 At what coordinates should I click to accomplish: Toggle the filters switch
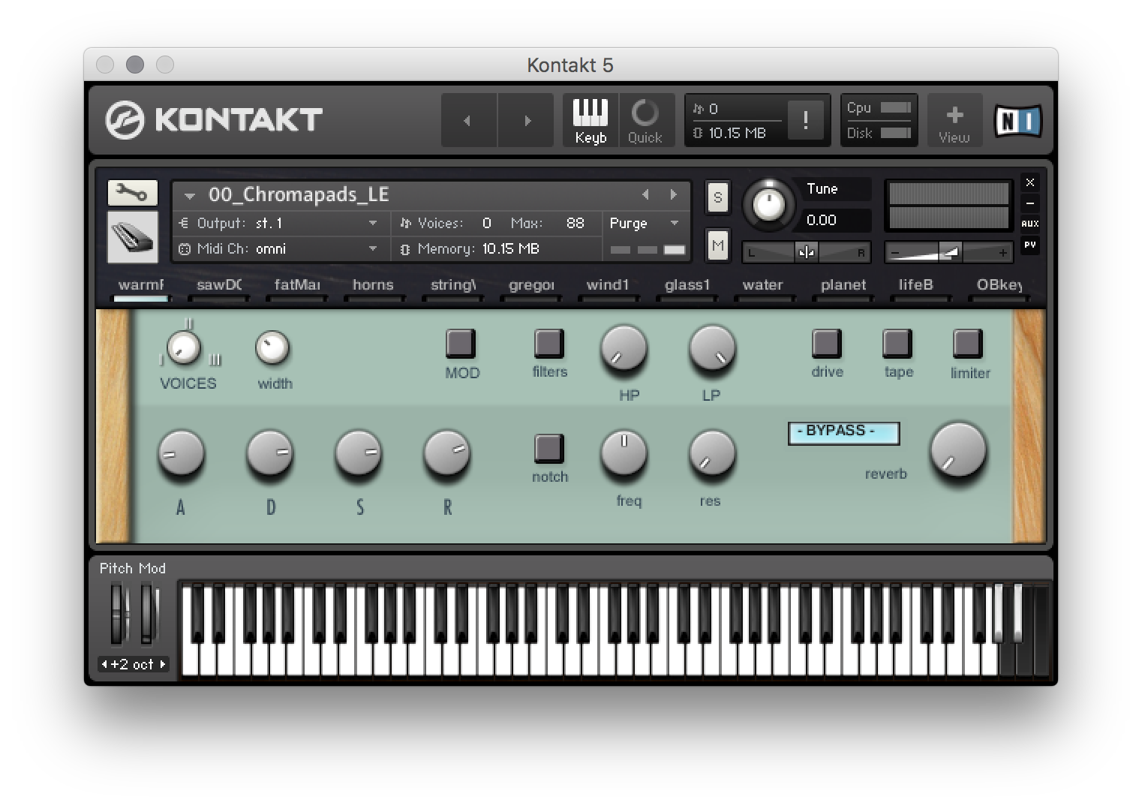tap(548, 343)
